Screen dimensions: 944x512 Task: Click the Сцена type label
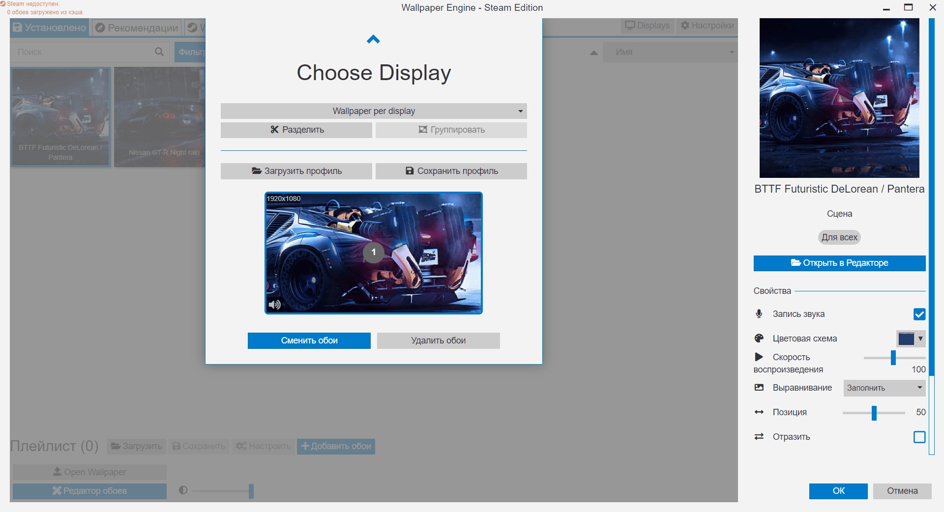click(839, 214)
